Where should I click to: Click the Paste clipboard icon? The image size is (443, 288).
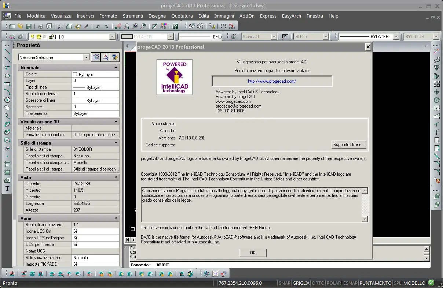[x=78, y=26]
